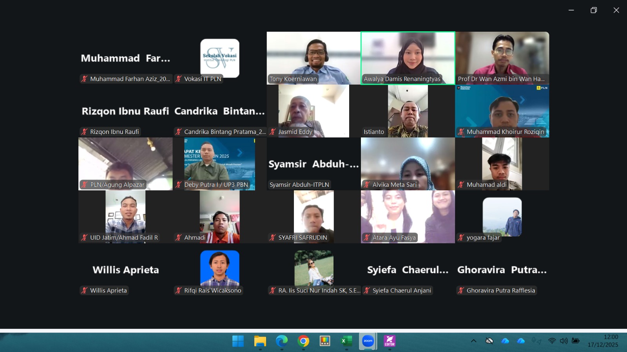This screenshot has width=627, height=352.
Task: Click the battery status tray icon
Action: 576,341
